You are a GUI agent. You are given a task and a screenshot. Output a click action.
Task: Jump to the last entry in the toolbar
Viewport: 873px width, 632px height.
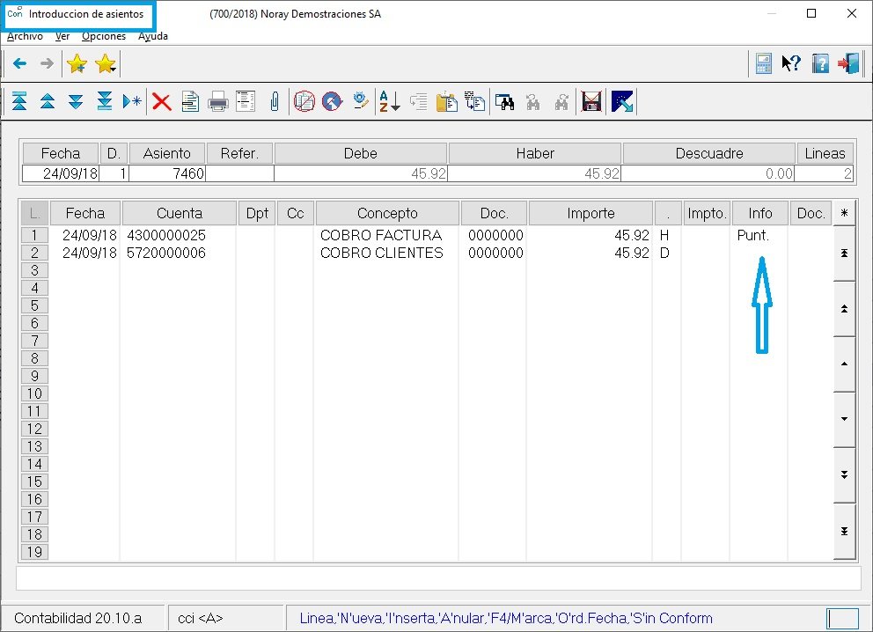pos(104,101)
